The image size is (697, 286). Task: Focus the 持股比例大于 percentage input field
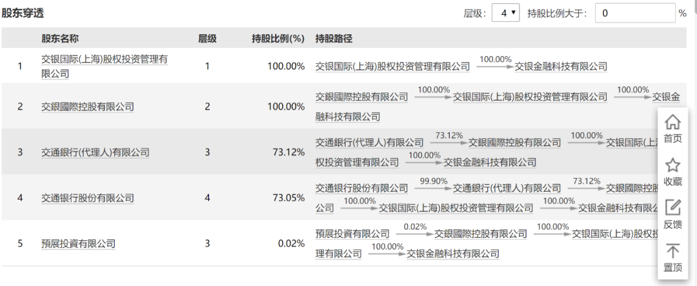[x=635, y=14]
